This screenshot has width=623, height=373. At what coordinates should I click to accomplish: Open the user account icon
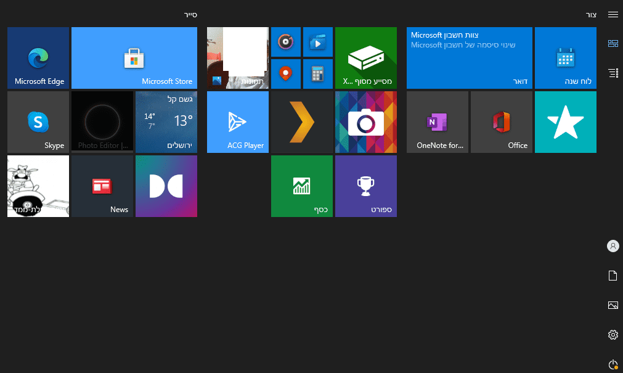click(613, 246)
